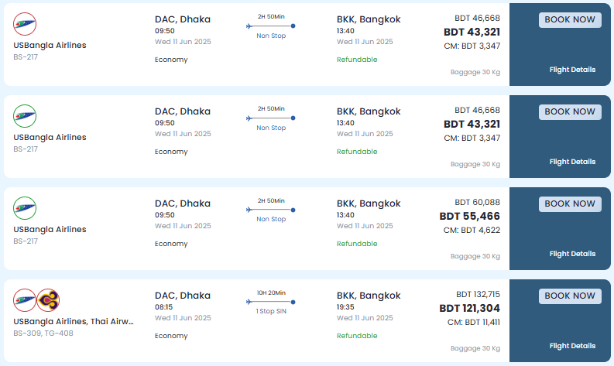This screenshot has height=366, width=614.
Task: Expand Flight Details for second flight
Action: tap(572, 162)
